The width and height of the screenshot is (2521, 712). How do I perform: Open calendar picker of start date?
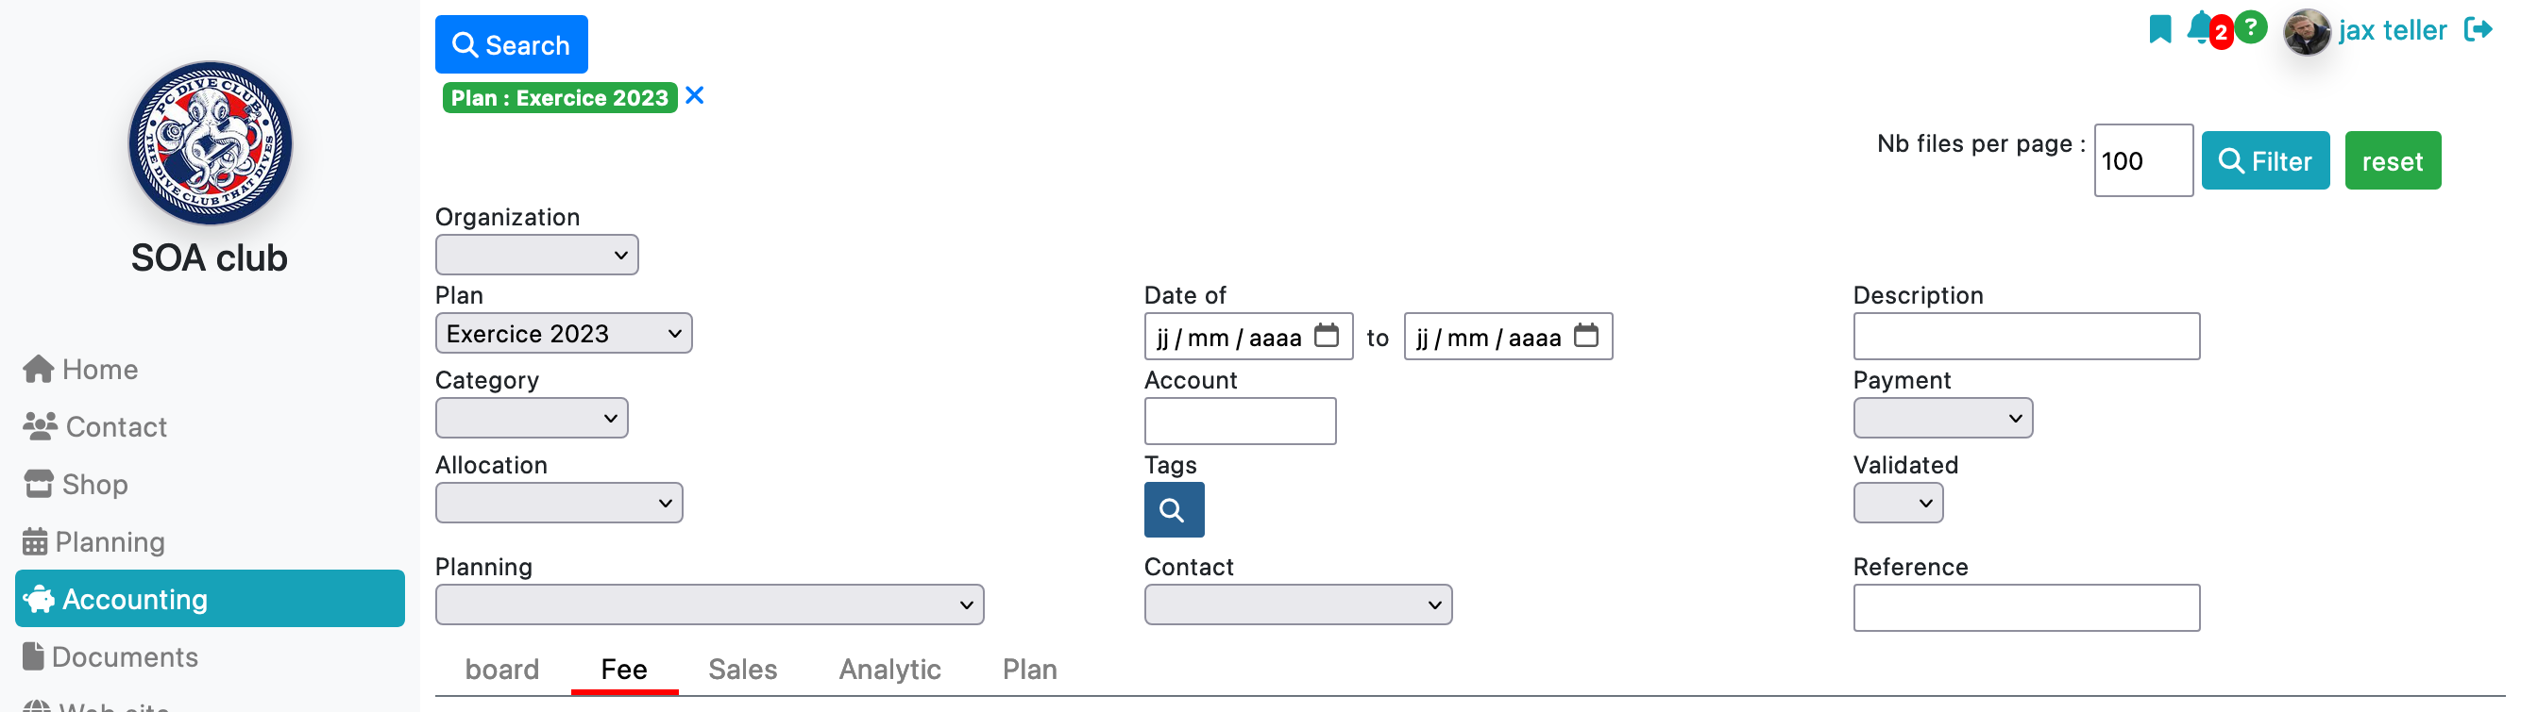[1326, 336]
